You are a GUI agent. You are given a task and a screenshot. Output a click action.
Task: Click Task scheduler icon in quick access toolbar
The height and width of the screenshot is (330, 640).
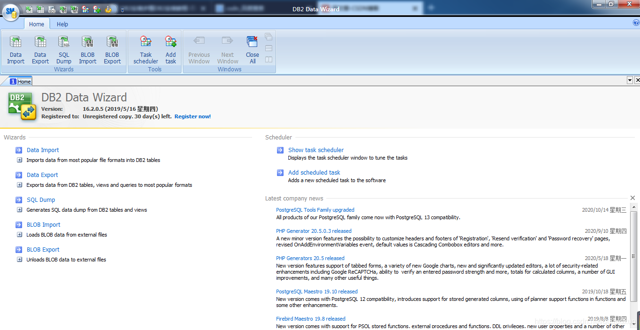[x=86, y=9]
